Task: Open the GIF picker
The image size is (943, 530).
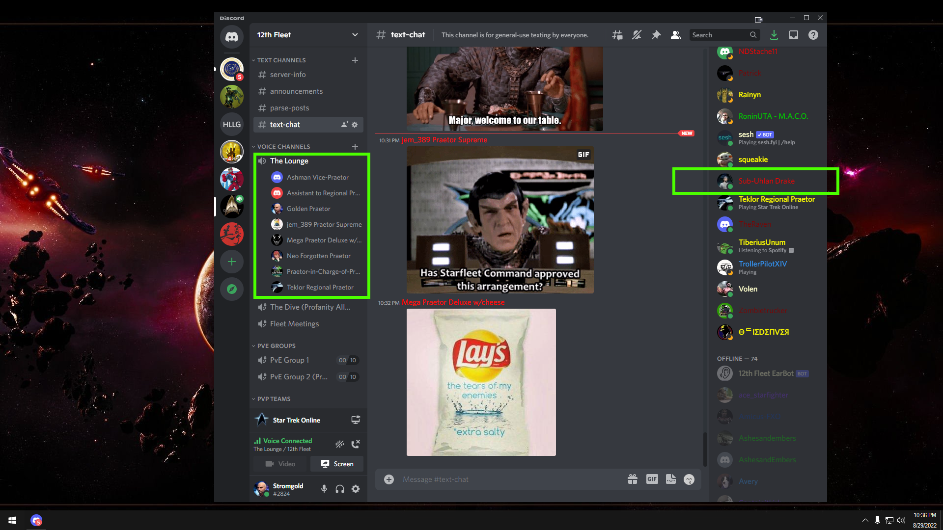Action: coord(652,479)
